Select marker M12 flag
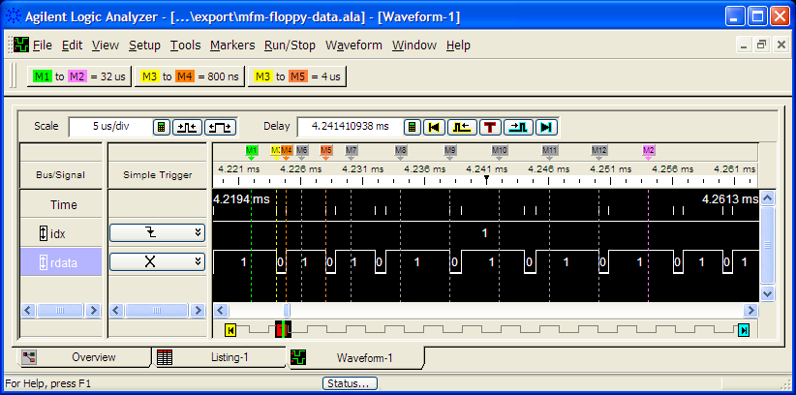Image resolution: width=796 pixels, height=395 pixels. [x=599, y=151]
